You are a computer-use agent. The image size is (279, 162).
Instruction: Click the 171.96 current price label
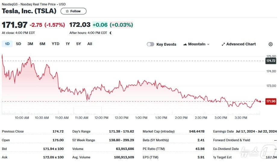(271, 102)
